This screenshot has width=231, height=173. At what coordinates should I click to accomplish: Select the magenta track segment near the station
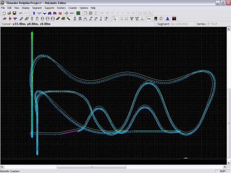point(71,132)
